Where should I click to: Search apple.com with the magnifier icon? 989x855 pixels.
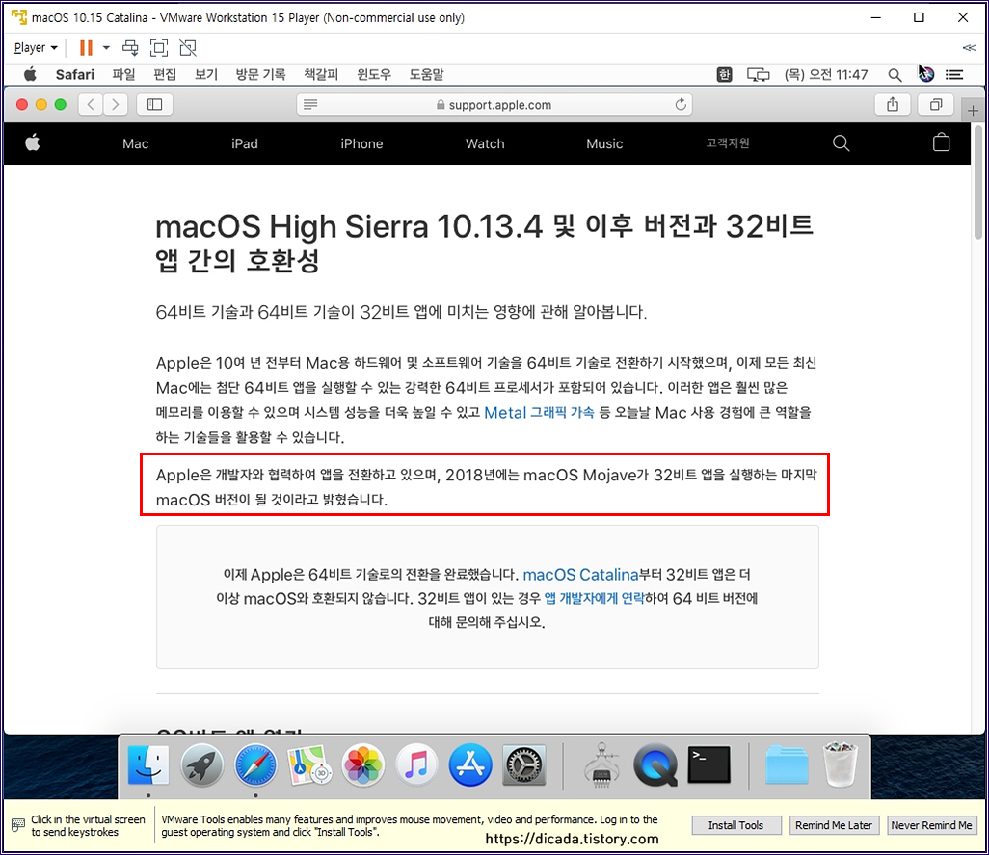click(841, 143)
